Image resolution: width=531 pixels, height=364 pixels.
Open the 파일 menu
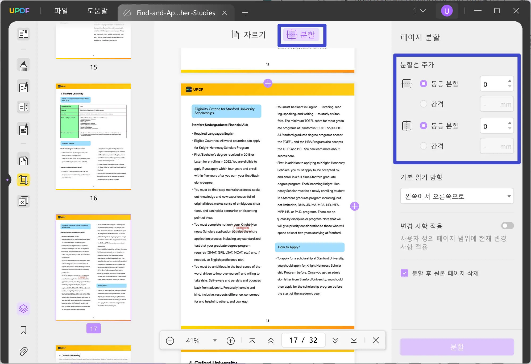click(61, 11)
